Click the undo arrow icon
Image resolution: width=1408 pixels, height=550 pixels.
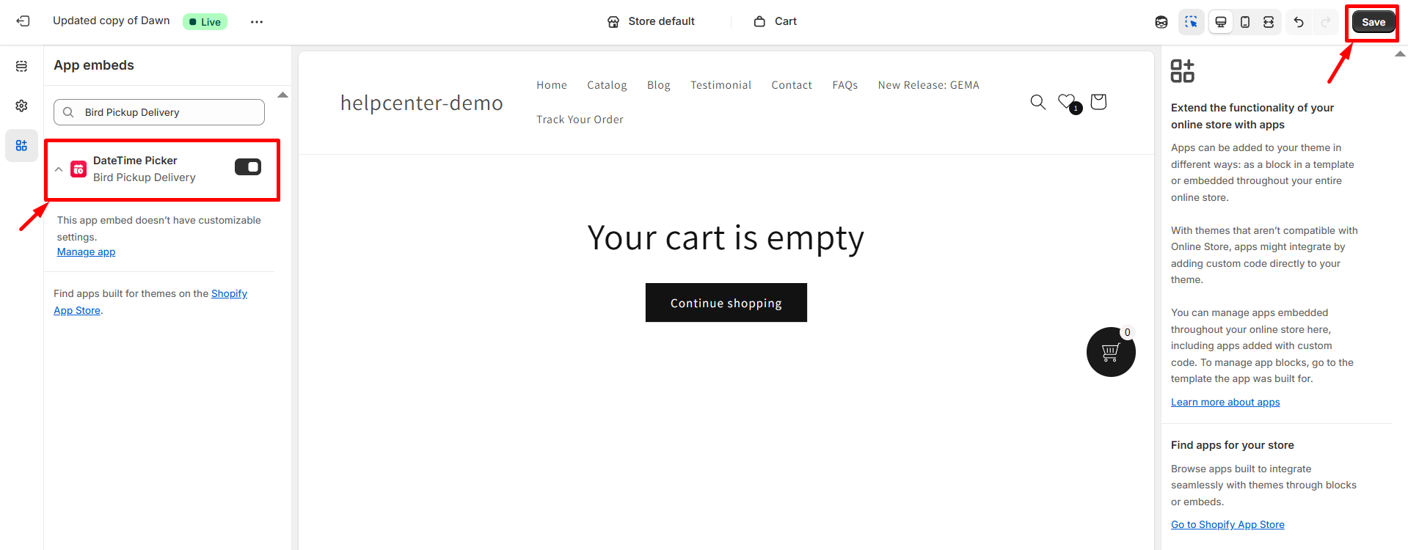tap(1299, 22)
